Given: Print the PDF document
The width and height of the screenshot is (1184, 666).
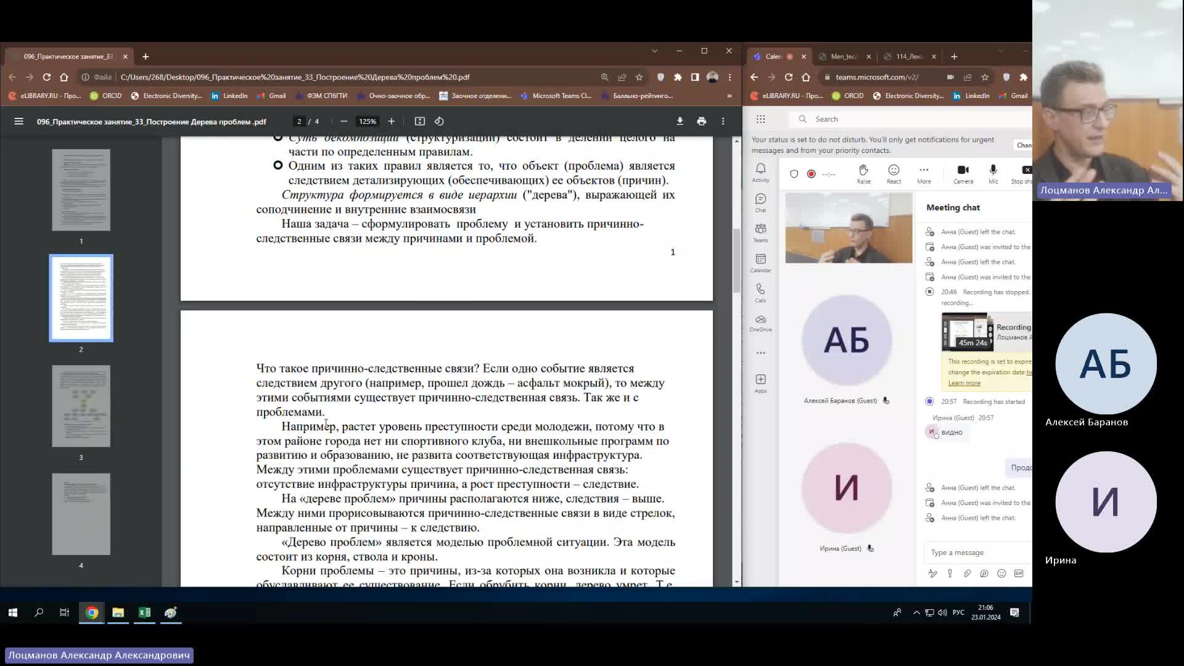Looking at the screenshot, I should (701, 121).
